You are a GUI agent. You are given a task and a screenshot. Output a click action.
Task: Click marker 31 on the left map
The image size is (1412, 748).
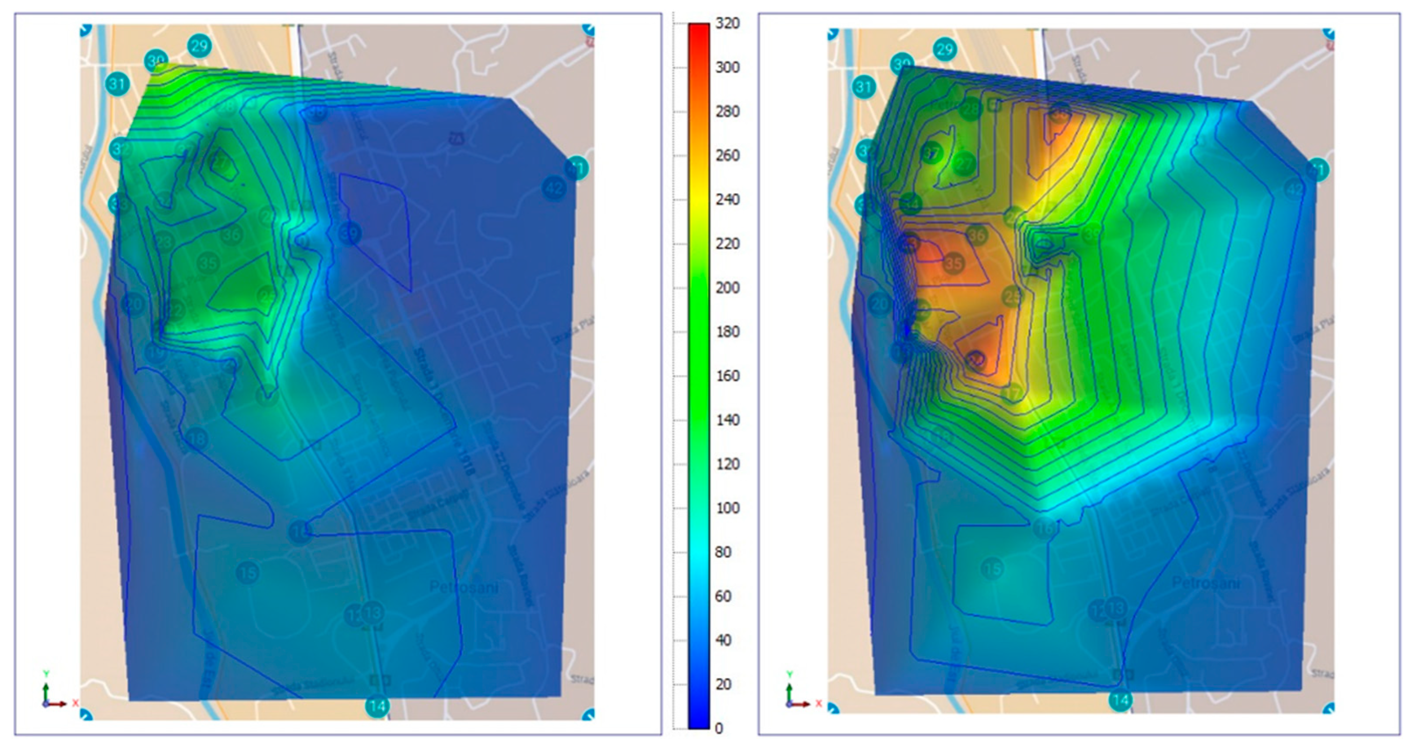click(x=117, y=84)
